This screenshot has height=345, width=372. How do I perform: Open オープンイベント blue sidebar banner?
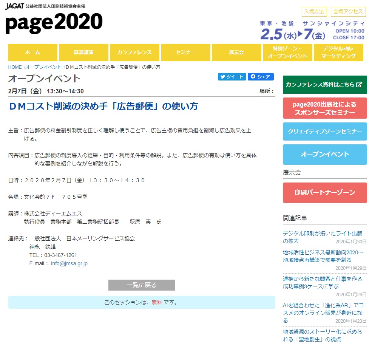(x=325, y=154)
